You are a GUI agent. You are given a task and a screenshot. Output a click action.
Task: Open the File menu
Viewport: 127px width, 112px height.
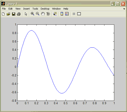4,9
